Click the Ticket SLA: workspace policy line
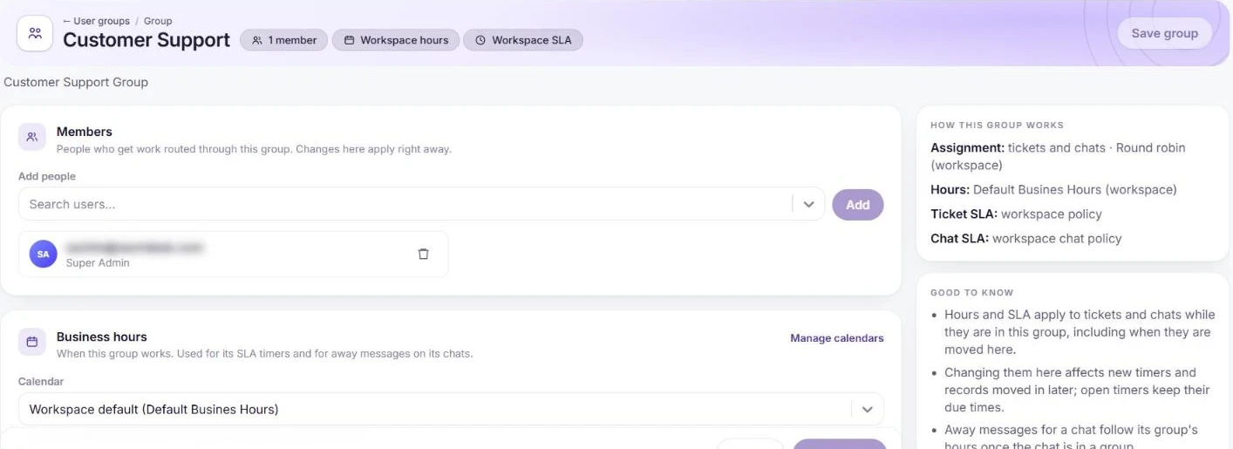1233x449 pixels. click(1016, 214)
